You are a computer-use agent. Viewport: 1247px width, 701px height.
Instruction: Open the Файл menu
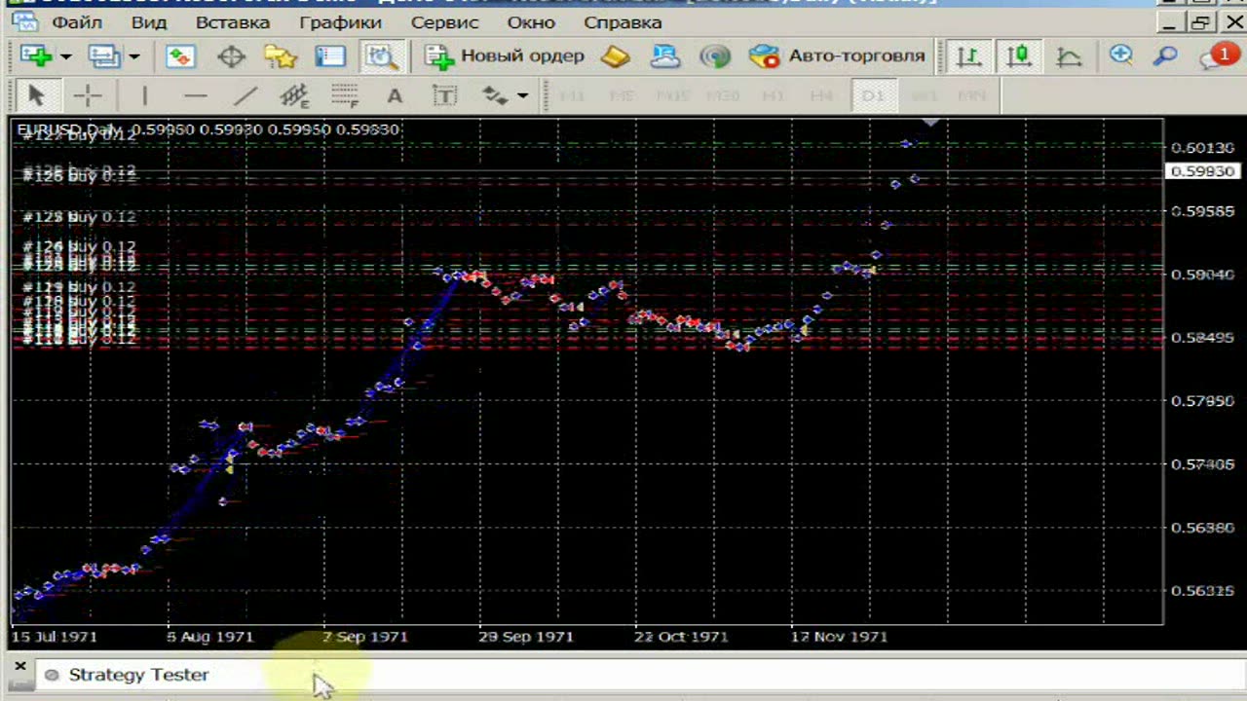(77, 22)
